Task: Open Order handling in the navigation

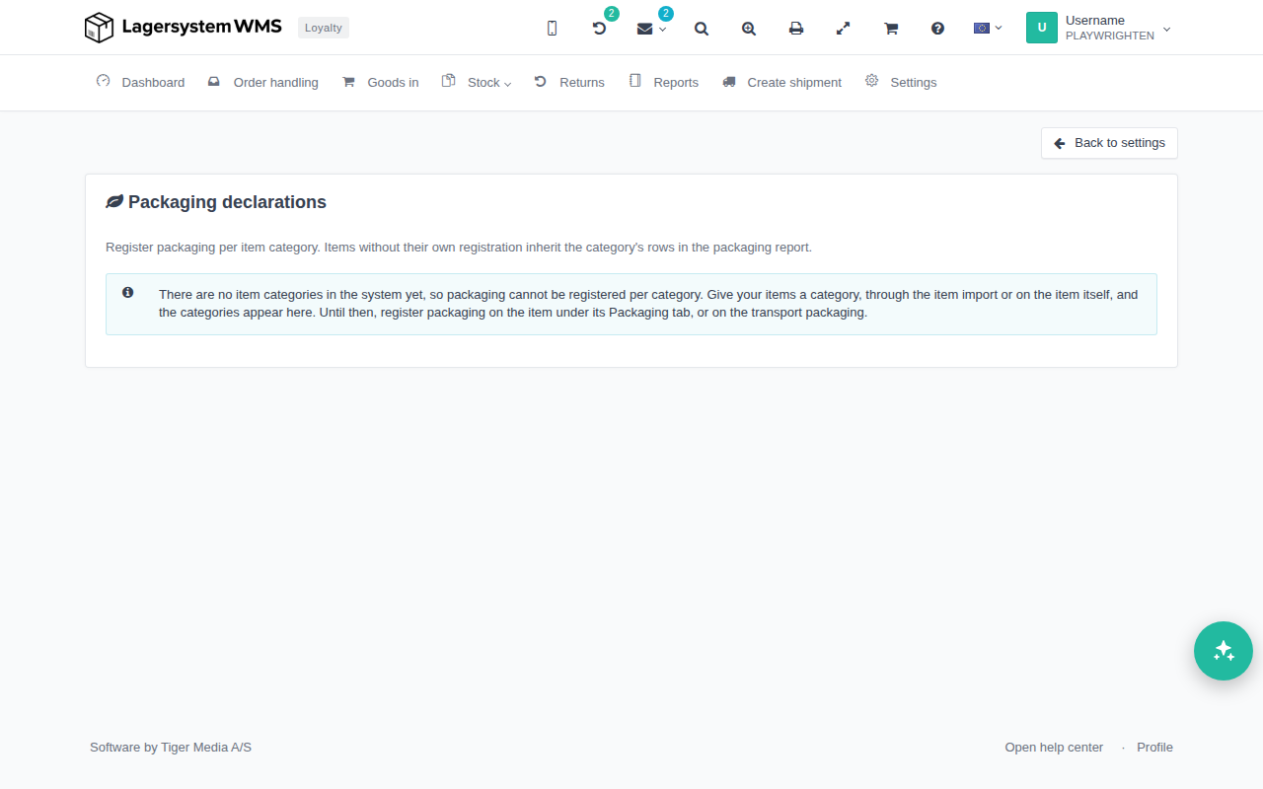Action: coord(263,83)
